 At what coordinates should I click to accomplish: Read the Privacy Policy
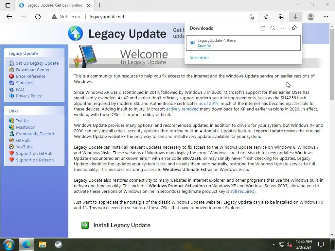pyautogui.click(x=29, y=96)
